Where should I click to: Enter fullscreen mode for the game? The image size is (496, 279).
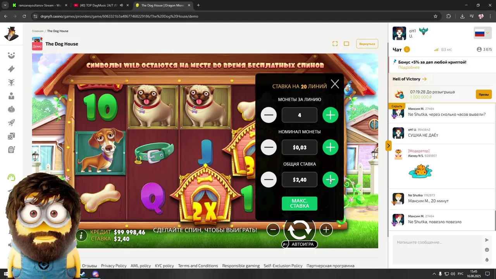[x=335, y=44]
